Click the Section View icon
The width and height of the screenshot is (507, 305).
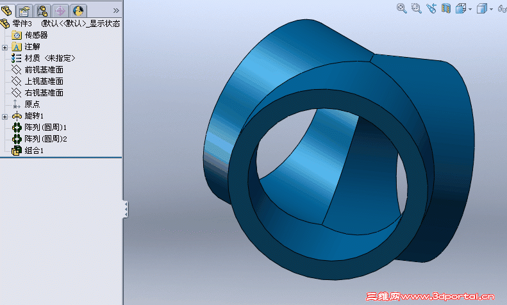click(x=446, y=8)
